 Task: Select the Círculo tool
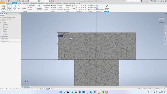tap(14, 8)
